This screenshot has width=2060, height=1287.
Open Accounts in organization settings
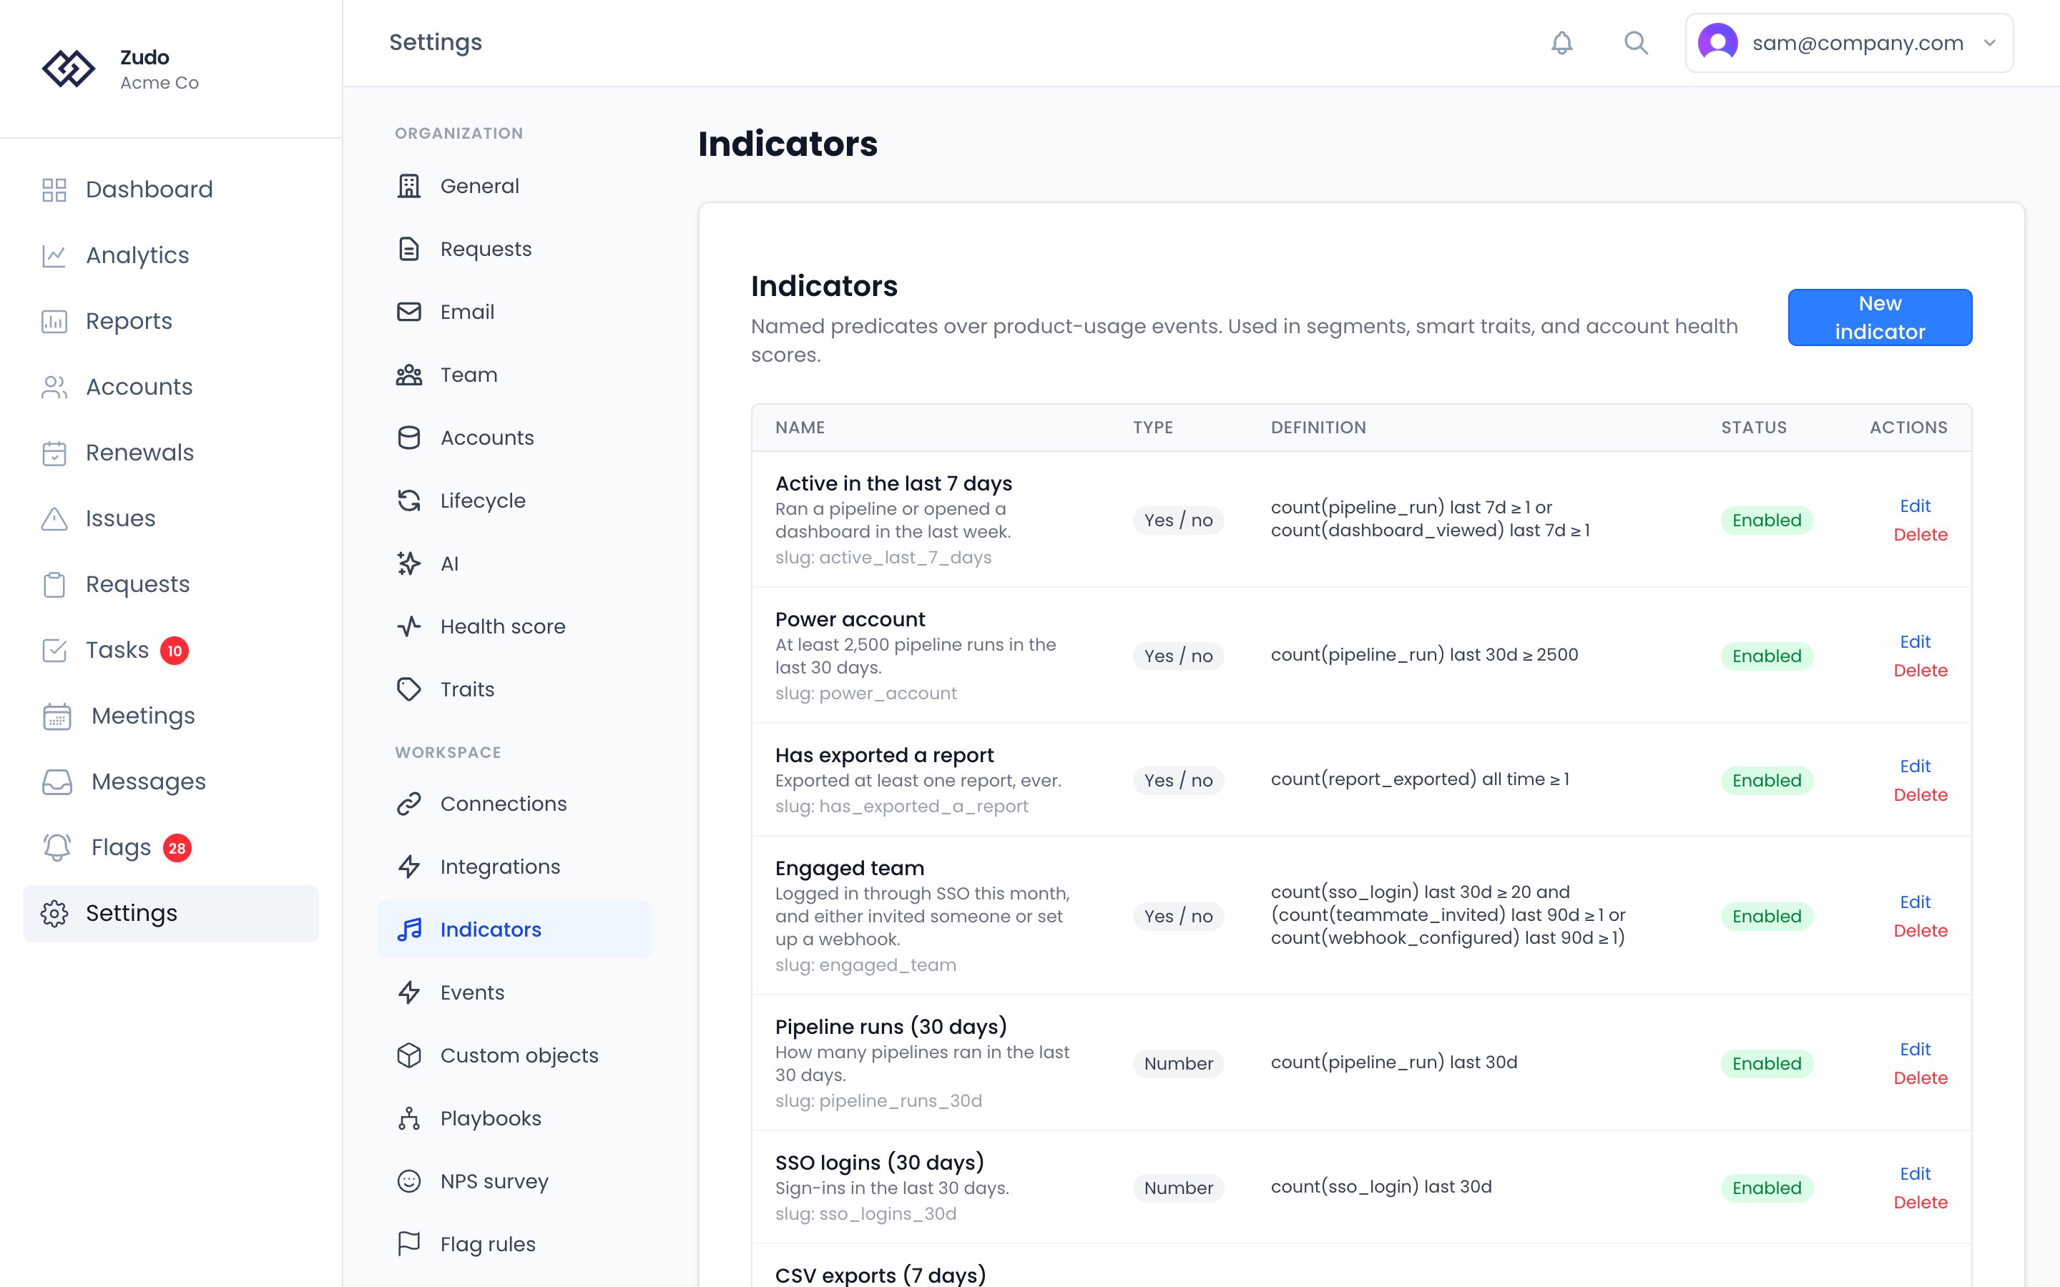point(515,438)
